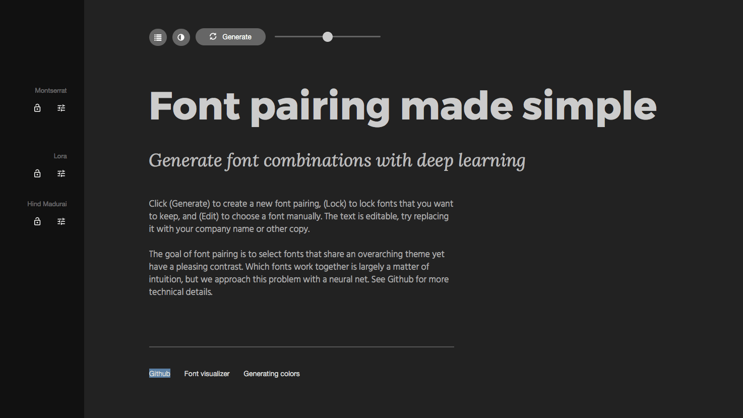Screen dimensions: 743x418
Task: Toggle the dark/light contrast mode icon
Action: [x=181, y=37]
